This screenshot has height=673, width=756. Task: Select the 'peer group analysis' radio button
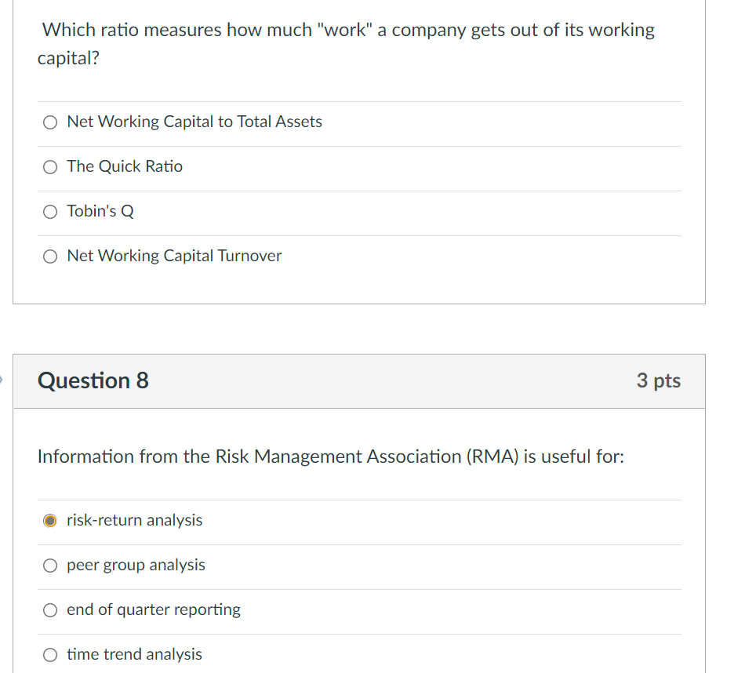click(x=50, y=566)
